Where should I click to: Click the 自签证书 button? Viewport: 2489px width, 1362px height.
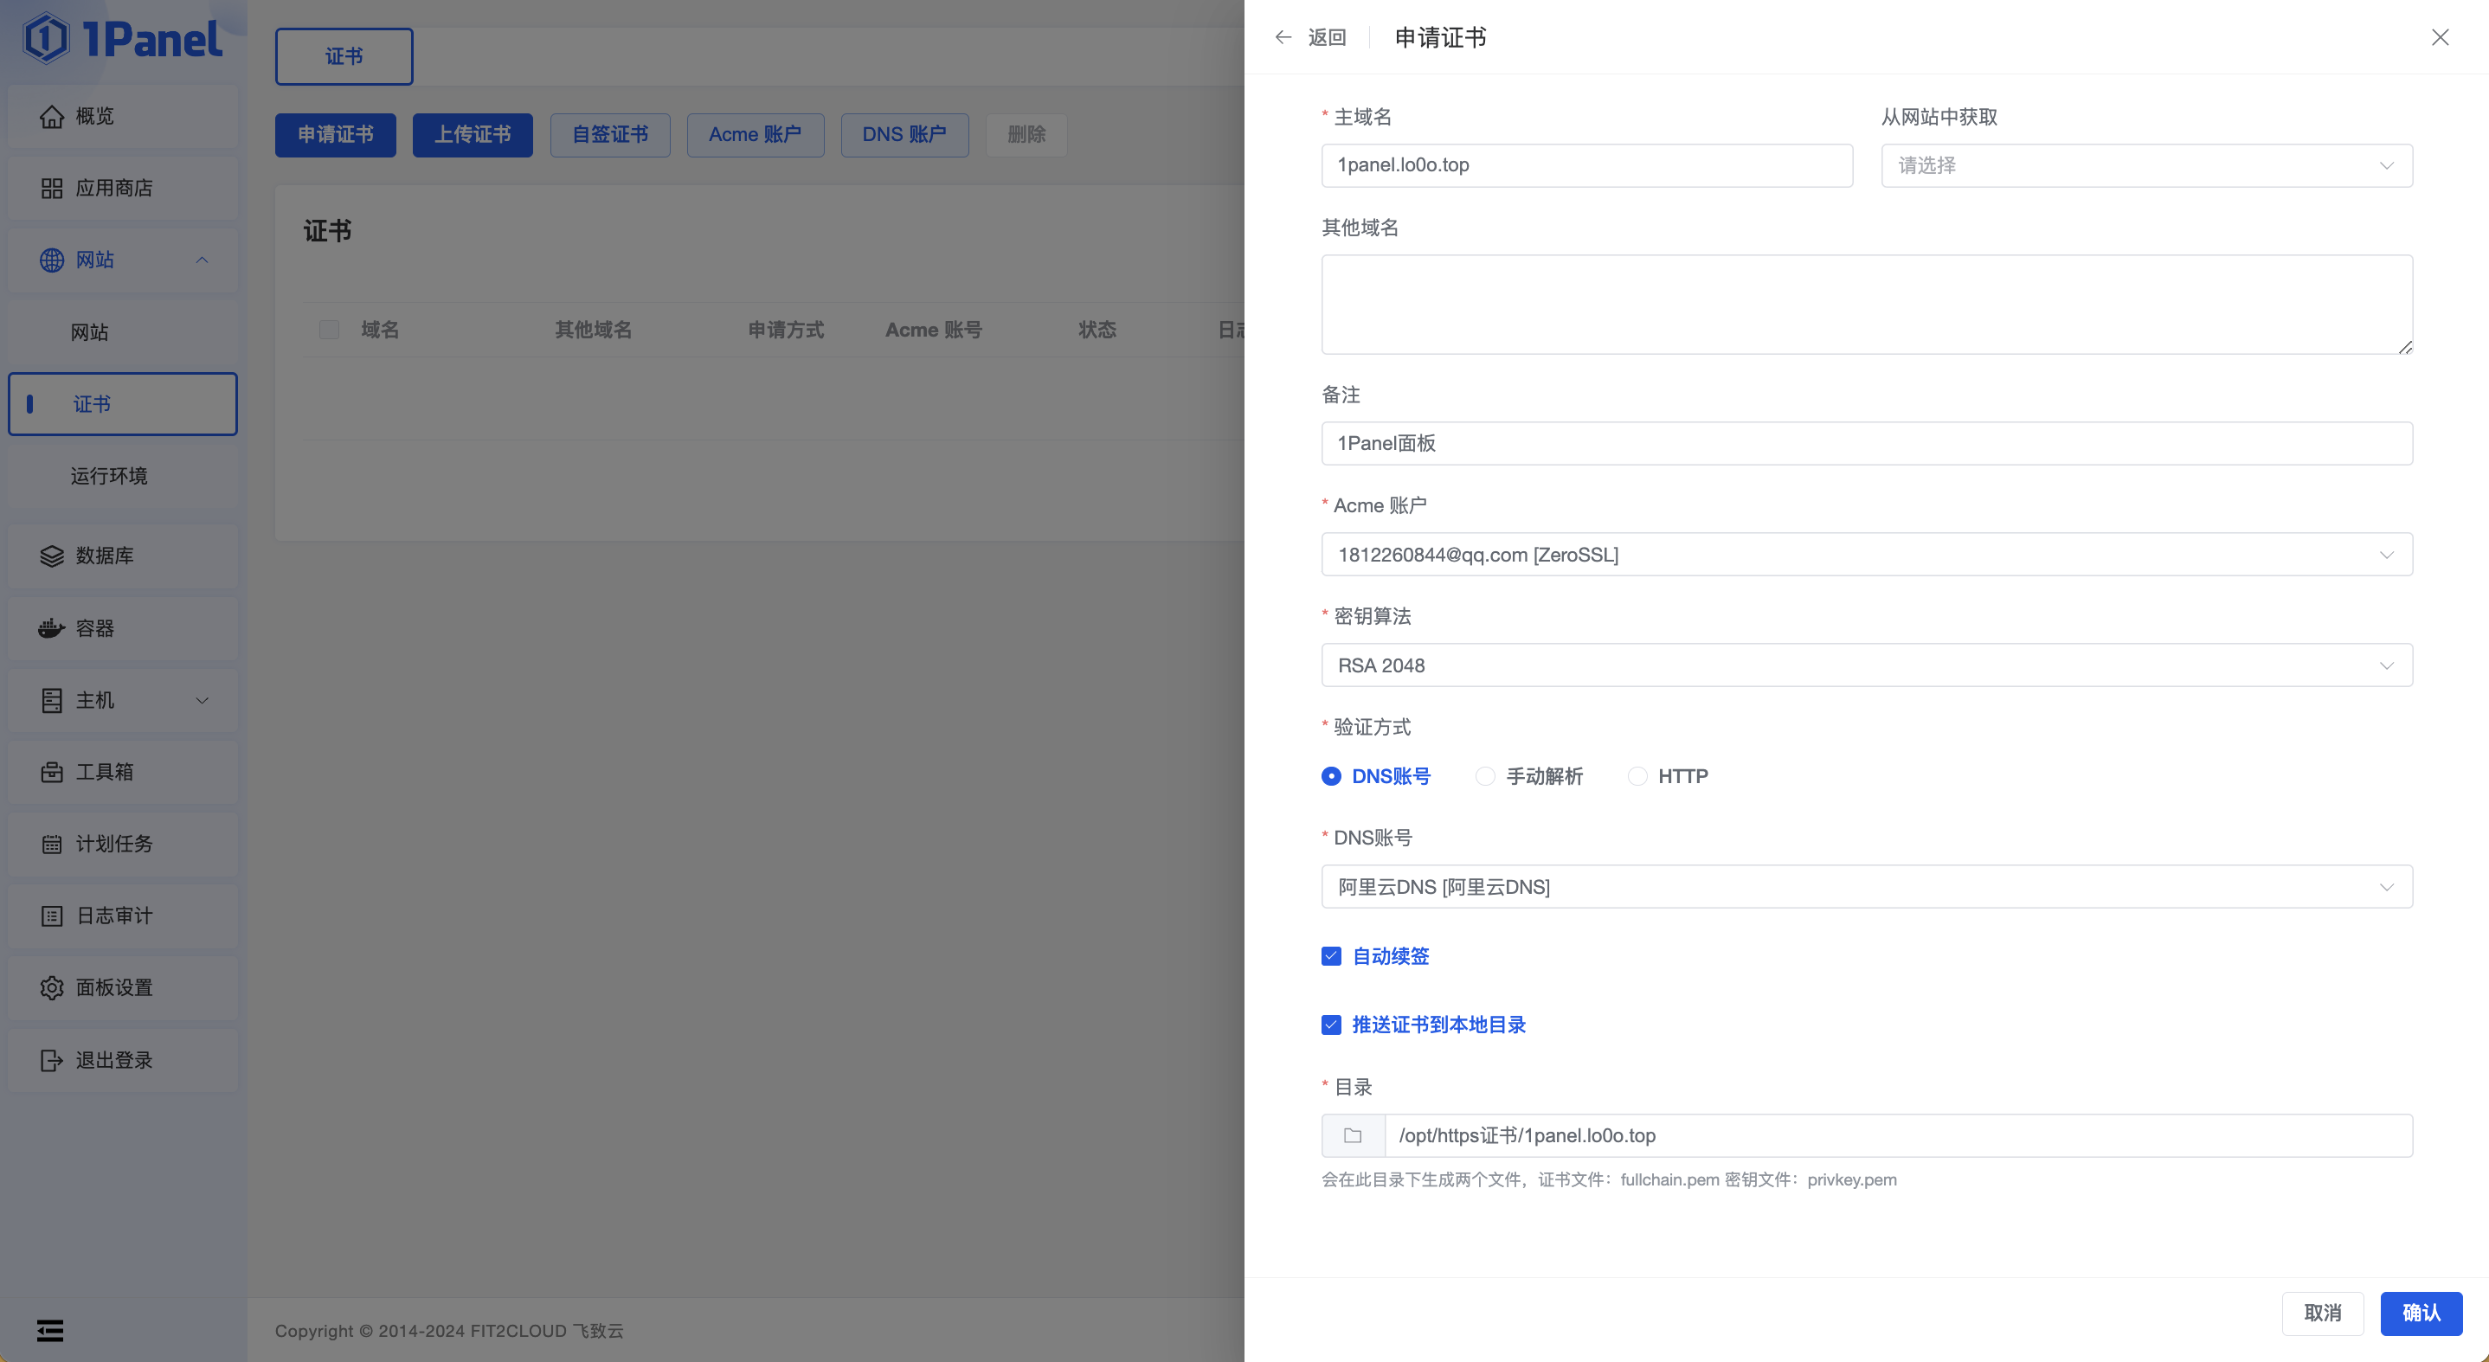pyautogui.click(x=609, y=135)
